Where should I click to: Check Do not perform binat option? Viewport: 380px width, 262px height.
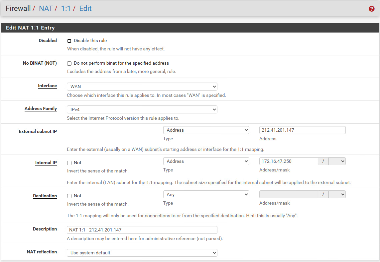(x=69, y=63)
